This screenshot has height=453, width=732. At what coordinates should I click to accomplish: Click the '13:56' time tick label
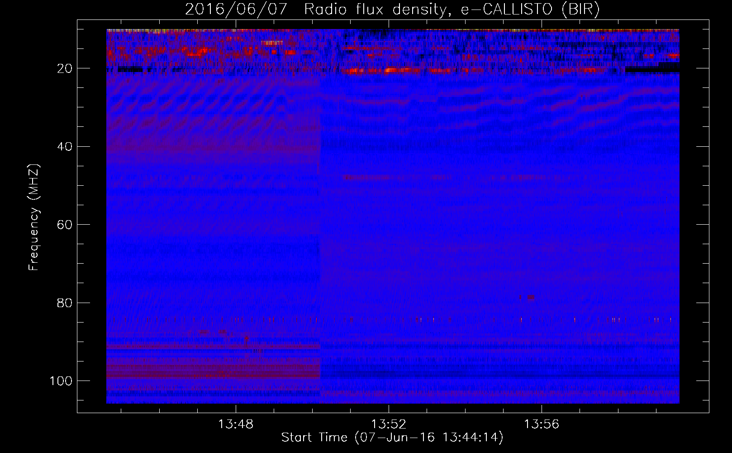pos(542,424)
